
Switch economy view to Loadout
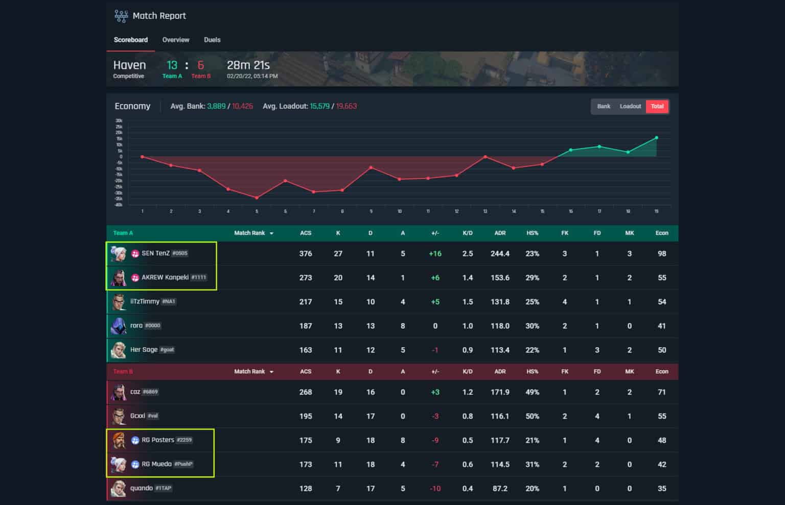(630, 106)
